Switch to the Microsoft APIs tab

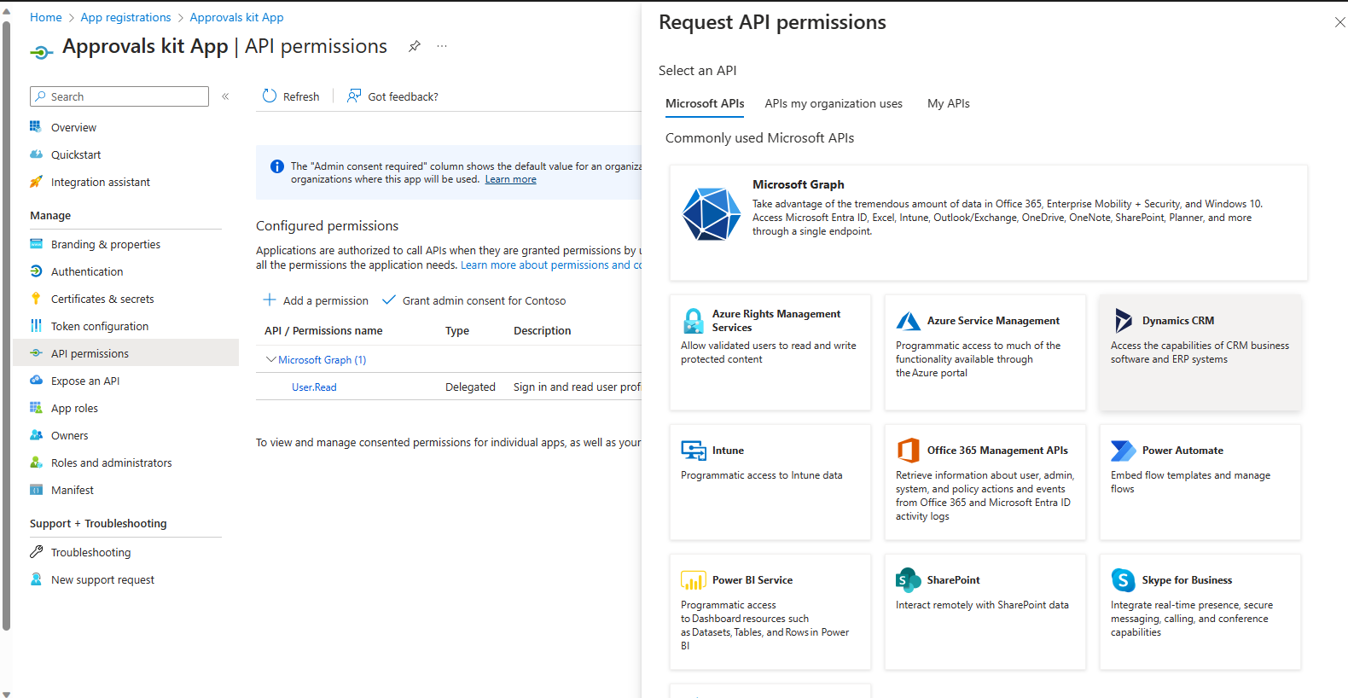click(705, 103)
